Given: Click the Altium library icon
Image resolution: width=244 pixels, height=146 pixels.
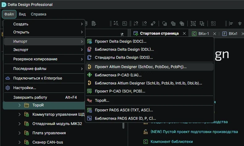Looking at the screenshot, I should click(x=89, y=83).
